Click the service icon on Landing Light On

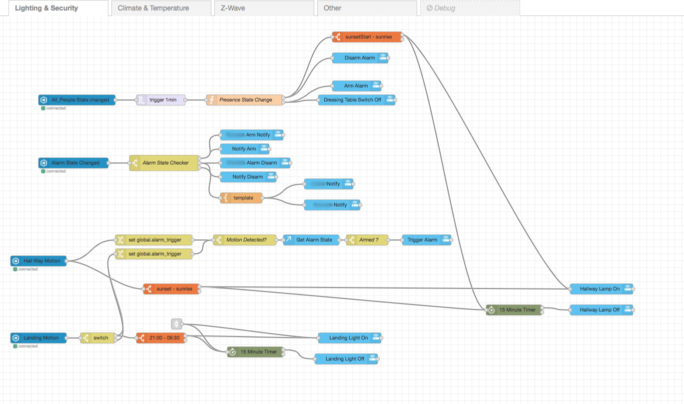tap(376, 338)
